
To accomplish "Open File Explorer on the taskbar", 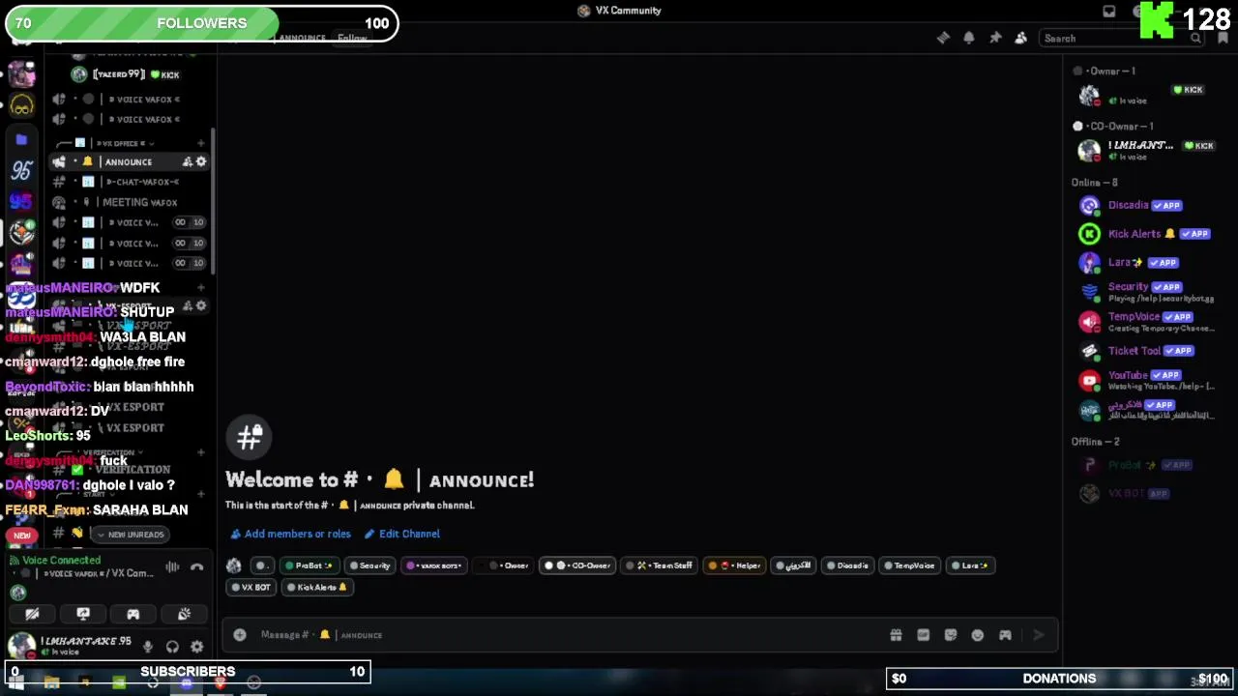I will [51, 682].
